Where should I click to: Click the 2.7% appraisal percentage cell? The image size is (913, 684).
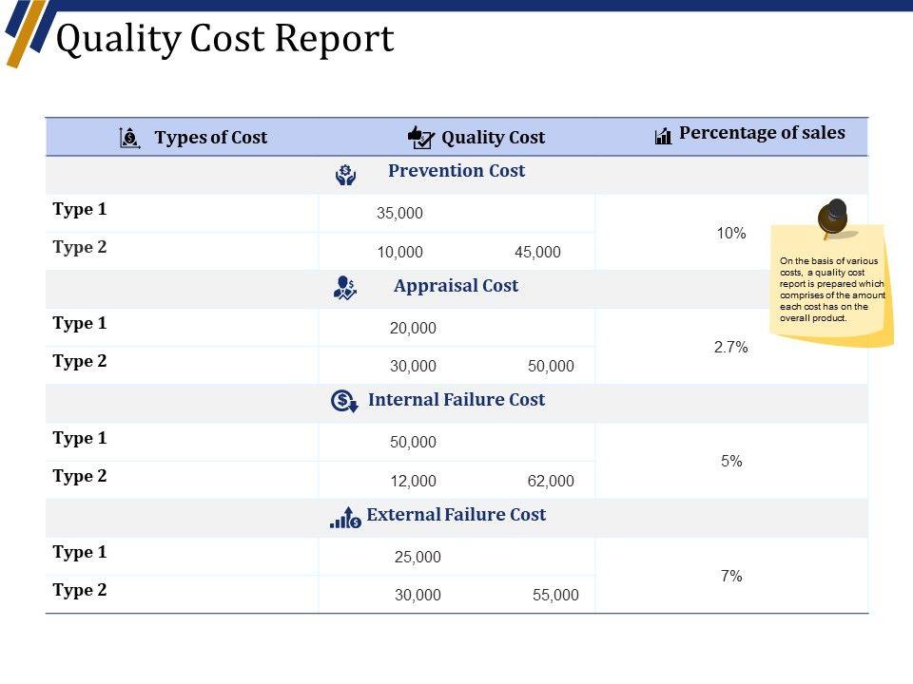coord(731,347)
